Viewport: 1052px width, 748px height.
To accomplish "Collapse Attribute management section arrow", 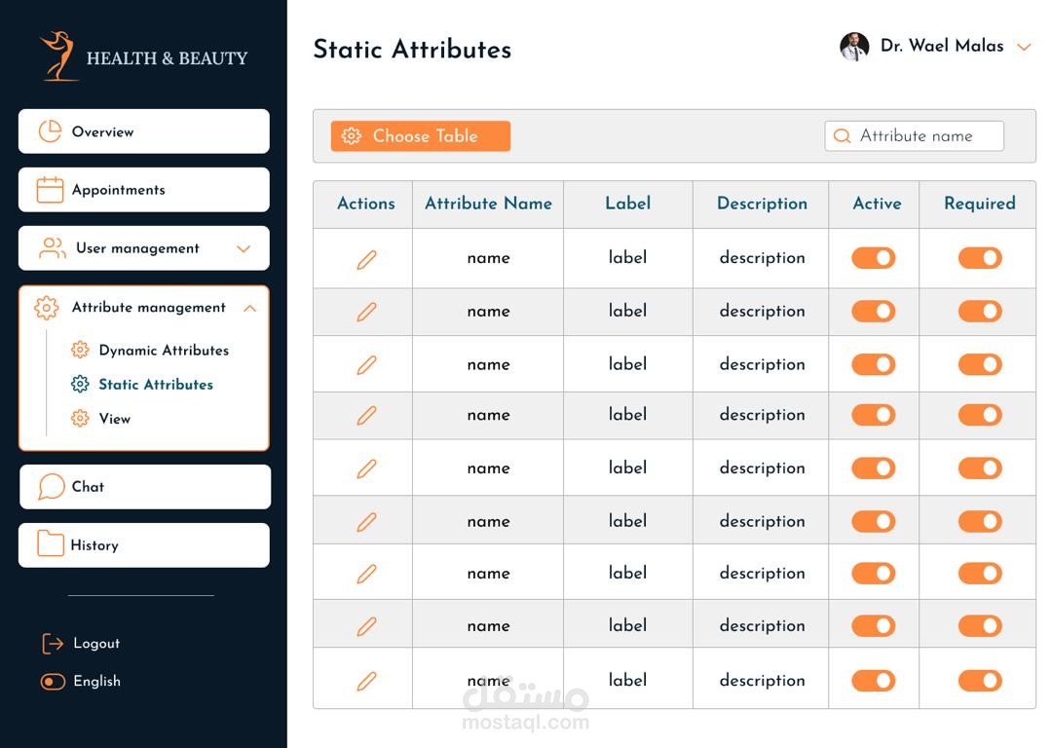I will (249, 308).
